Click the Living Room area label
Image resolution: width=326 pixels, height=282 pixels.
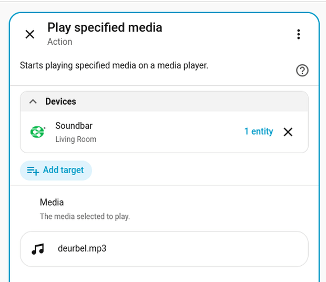76,139
